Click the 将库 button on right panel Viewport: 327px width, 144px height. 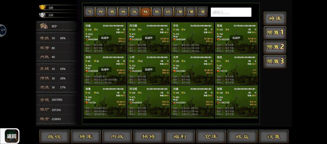[x=275, y=18]
